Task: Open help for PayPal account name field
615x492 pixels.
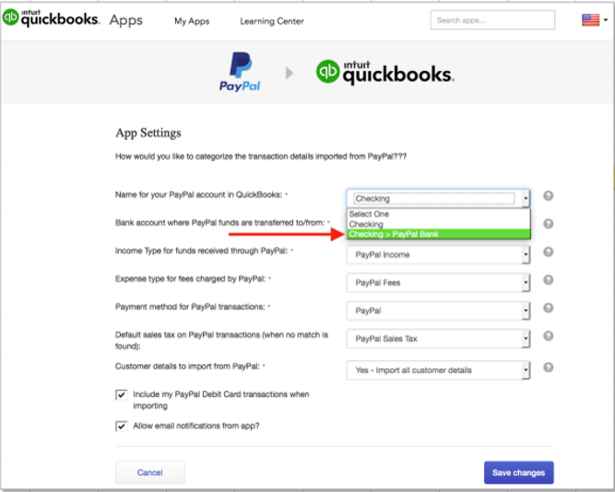Action: tap(548, 195)
